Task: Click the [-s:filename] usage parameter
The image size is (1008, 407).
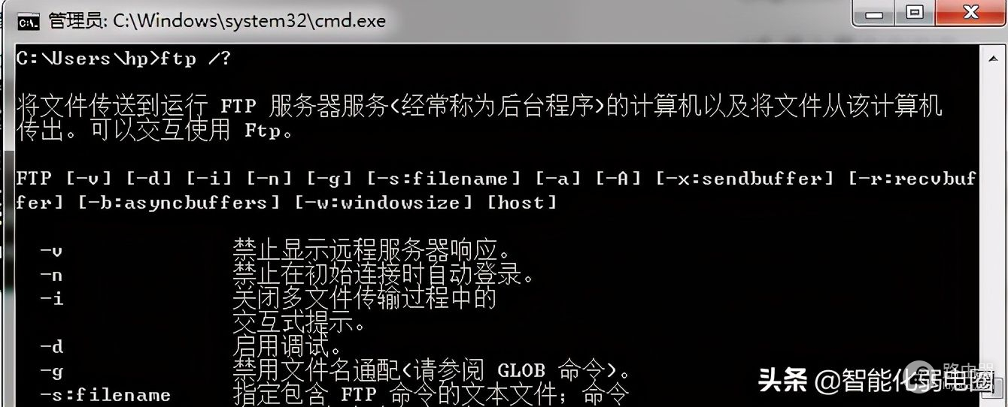Action: (444, 179)
